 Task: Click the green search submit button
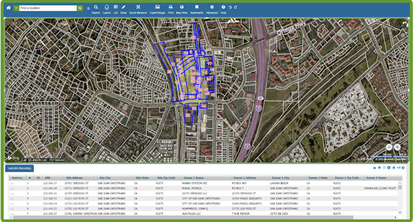(80, 8)
